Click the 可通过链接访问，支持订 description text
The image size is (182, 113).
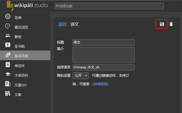(x=110, y=75)
